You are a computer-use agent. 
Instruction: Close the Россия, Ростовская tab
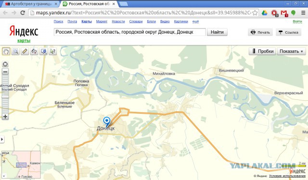tap(114, 4)
